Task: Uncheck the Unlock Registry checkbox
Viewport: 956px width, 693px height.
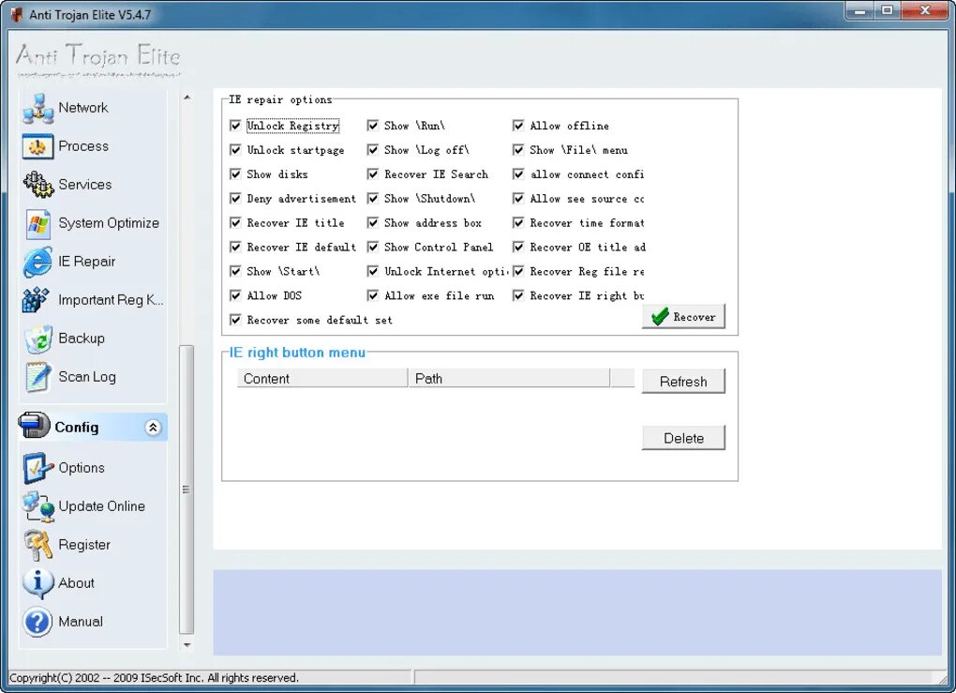Action: coord(235,126)
